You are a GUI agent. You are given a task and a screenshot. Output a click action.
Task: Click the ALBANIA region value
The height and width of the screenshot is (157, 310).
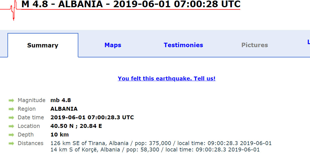(64, 109)
